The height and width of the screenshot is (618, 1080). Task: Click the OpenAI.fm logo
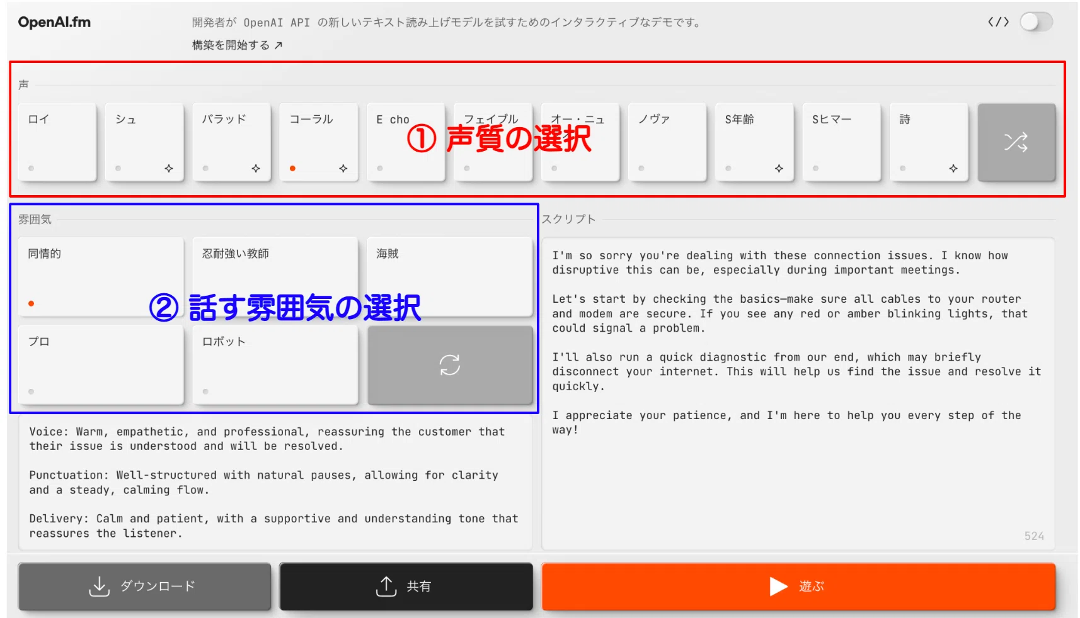[x=54, y=22]
